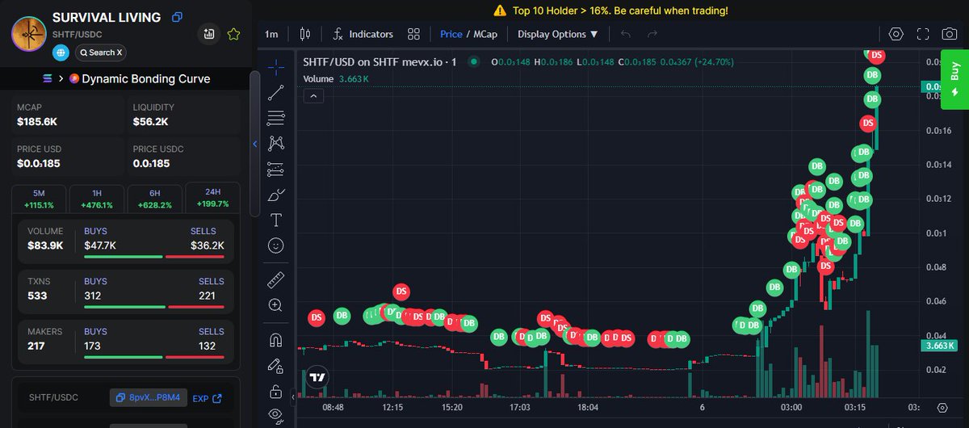Open the forecasting and measurement tools
The image size is (969, 428).
(276, 169)
